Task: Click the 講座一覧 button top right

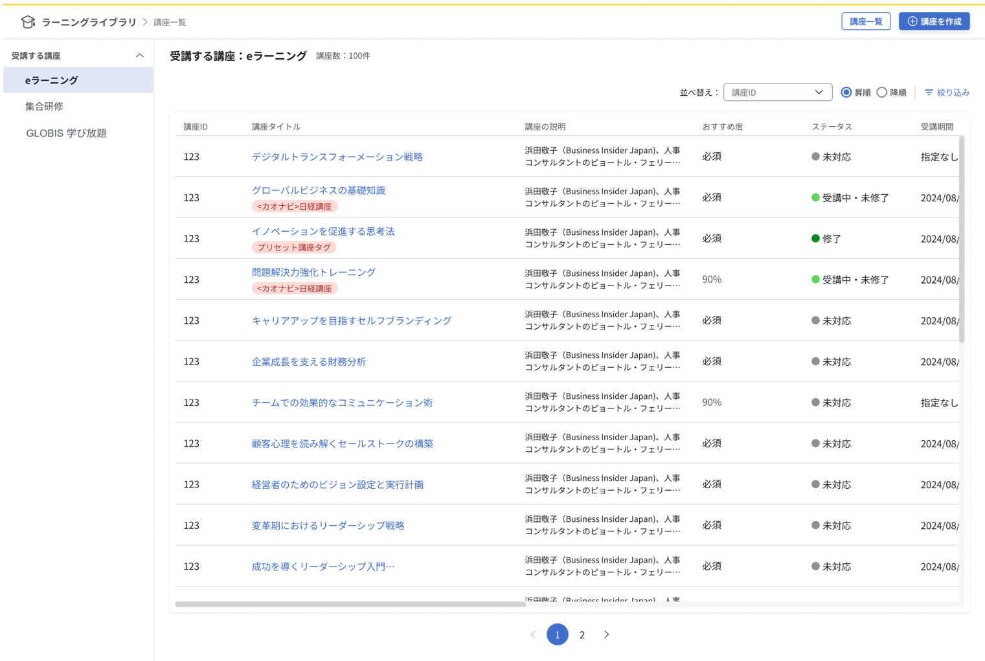Action: point(866,21)
